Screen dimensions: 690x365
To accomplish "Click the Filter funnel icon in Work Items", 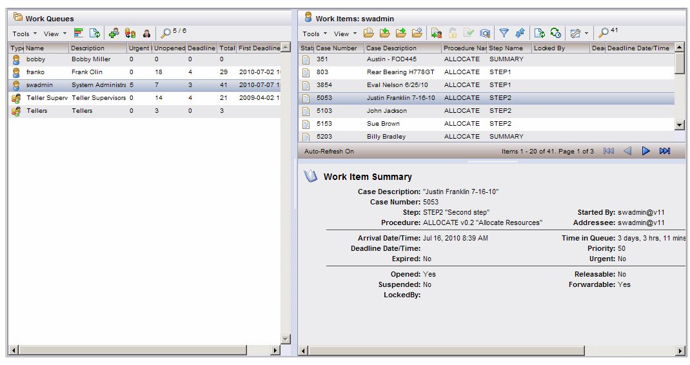I will pos(504,33).
